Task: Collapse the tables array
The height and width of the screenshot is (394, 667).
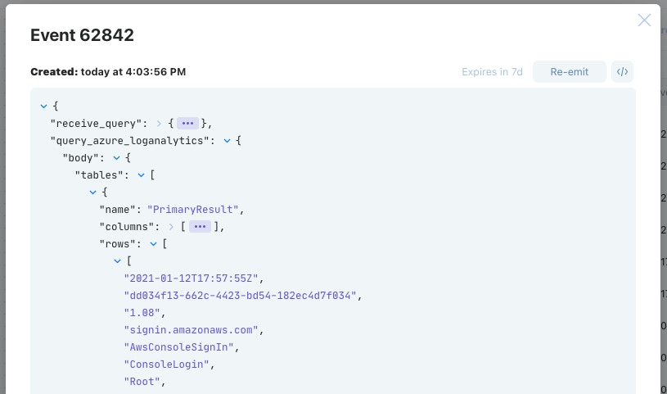Action: pos(141,175)
